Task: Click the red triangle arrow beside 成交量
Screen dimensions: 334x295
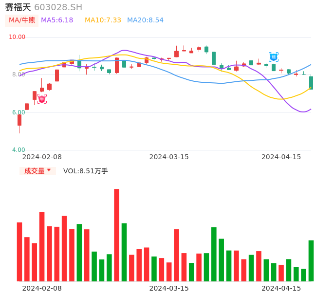Action: coord(49,170)
